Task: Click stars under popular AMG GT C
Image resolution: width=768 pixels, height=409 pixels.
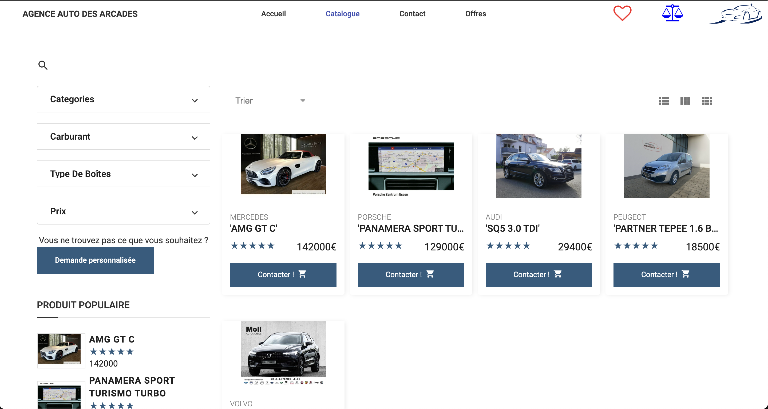Action: [112, 352]
